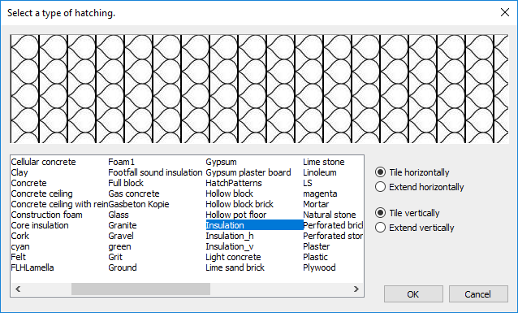Select Core insulation hatching
This screenshot has height=313, width=518.
[40, 226]
